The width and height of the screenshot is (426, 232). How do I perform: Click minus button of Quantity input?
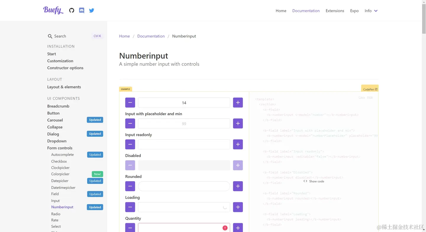130,228
